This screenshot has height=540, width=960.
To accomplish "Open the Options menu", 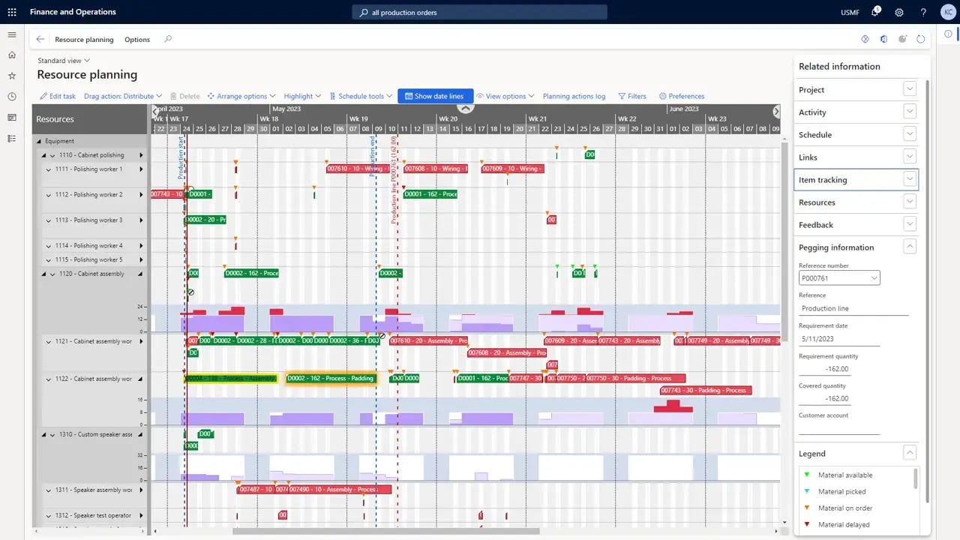I will pos(137,39).
